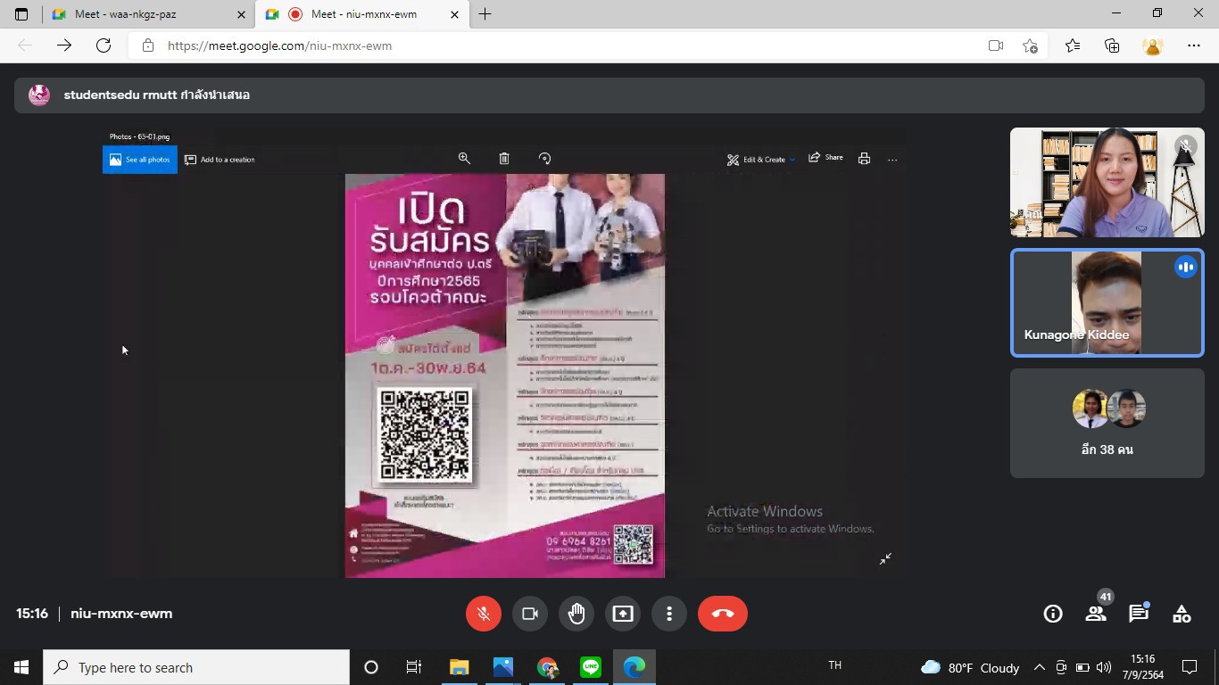Click the volume speaker tray icon
Viewport: 1219px width, 685px height.
coord(1104,667)
